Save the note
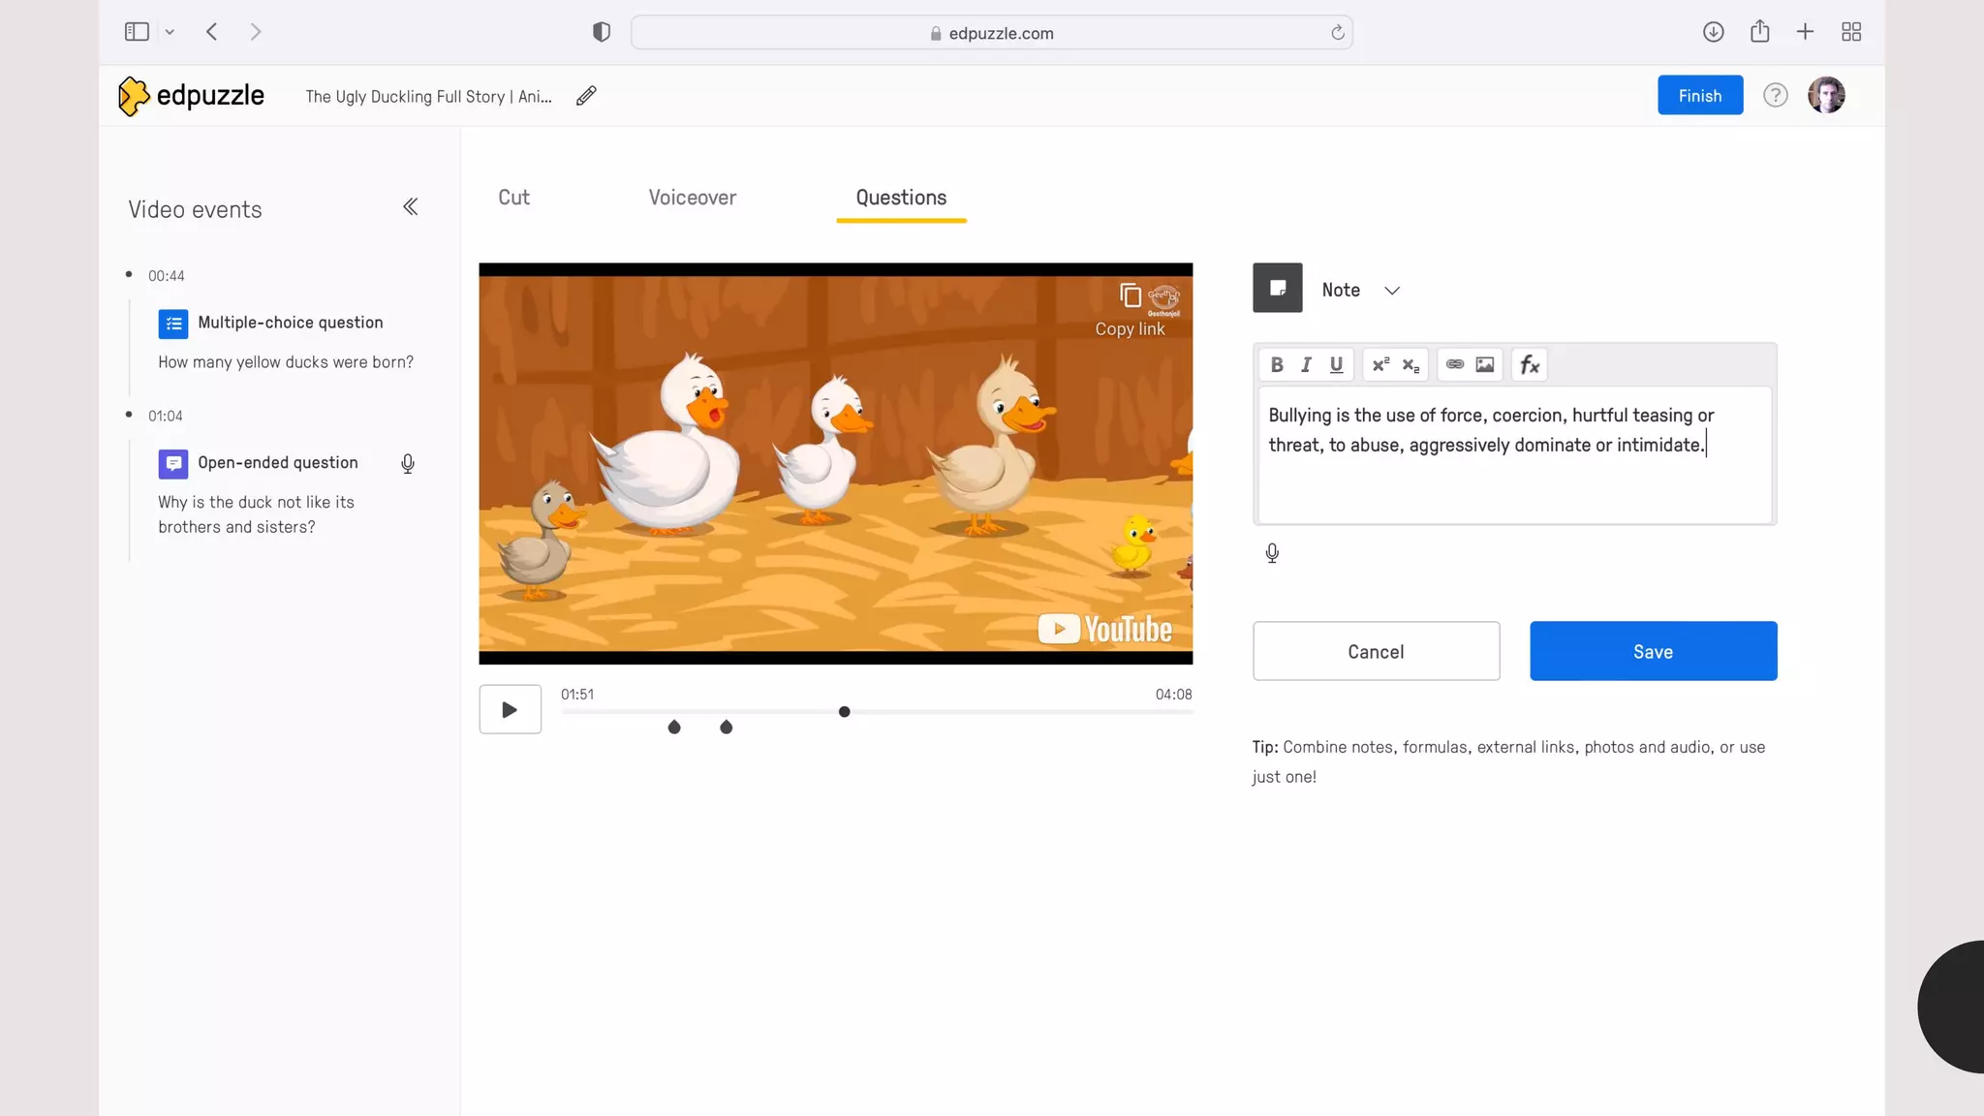The height and width of the screenshot is (1116, 1984). tap(1653, 651)
